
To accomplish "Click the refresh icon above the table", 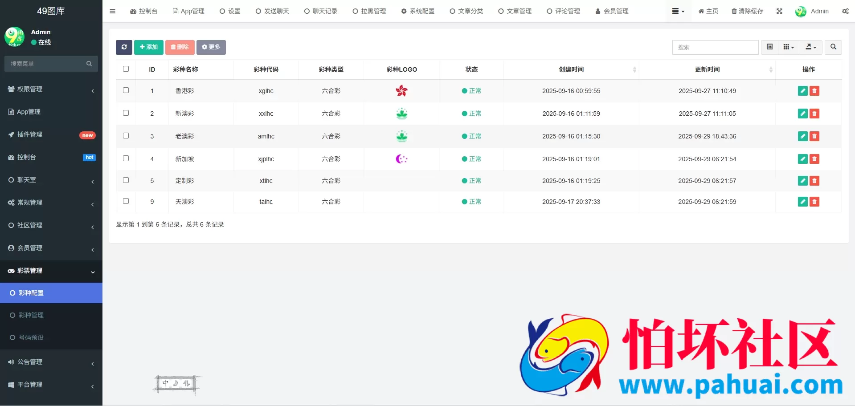I will pyautogui.click(x=124, y=47).
